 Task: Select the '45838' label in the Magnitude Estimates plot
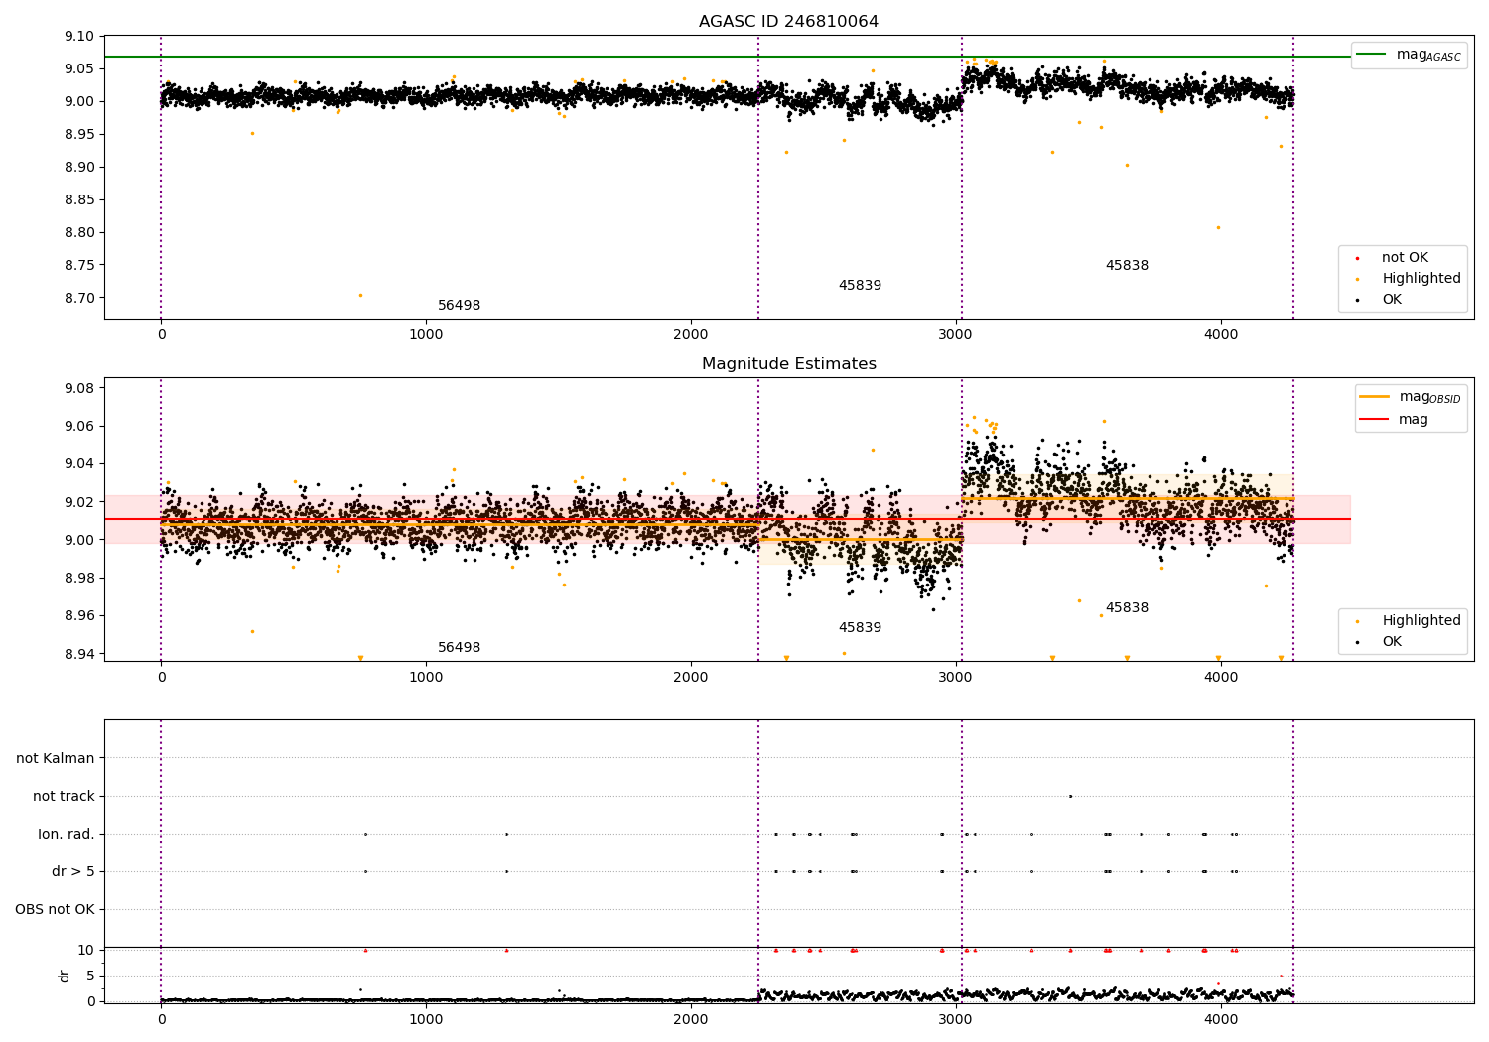pos(1127,608)
